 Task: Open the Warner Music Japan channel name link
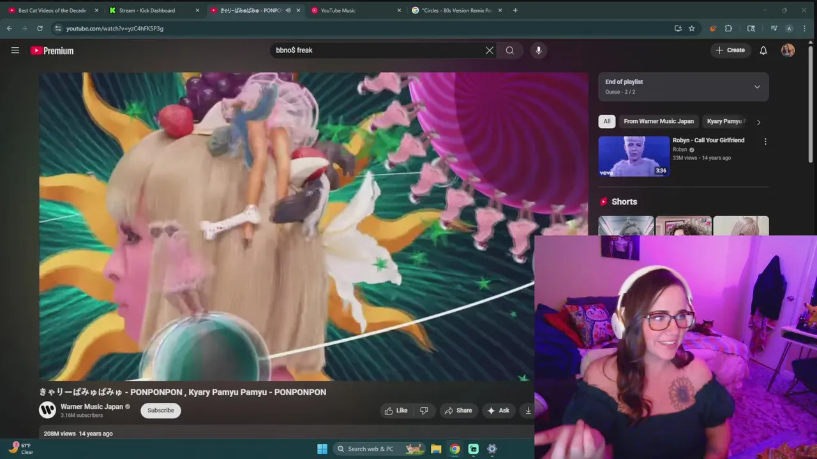91,407
